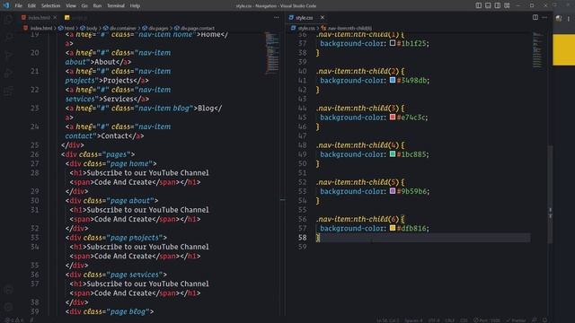Expand the body breadcrumb
Image resolution: width=575 pixels, height=323 pixels.
tap(89, 28)
